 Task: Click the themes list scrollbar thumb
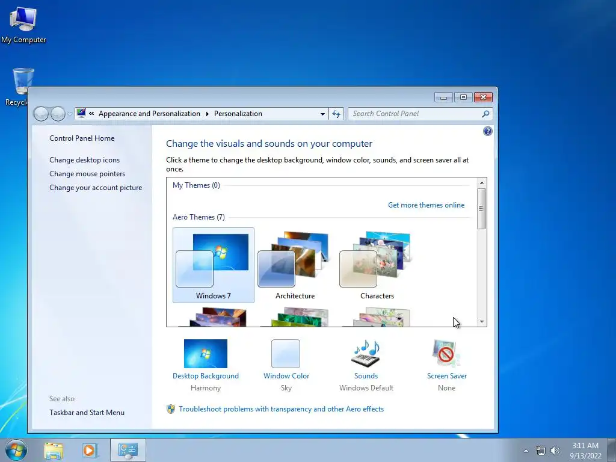pyautogui.click(x=482, y=209)
